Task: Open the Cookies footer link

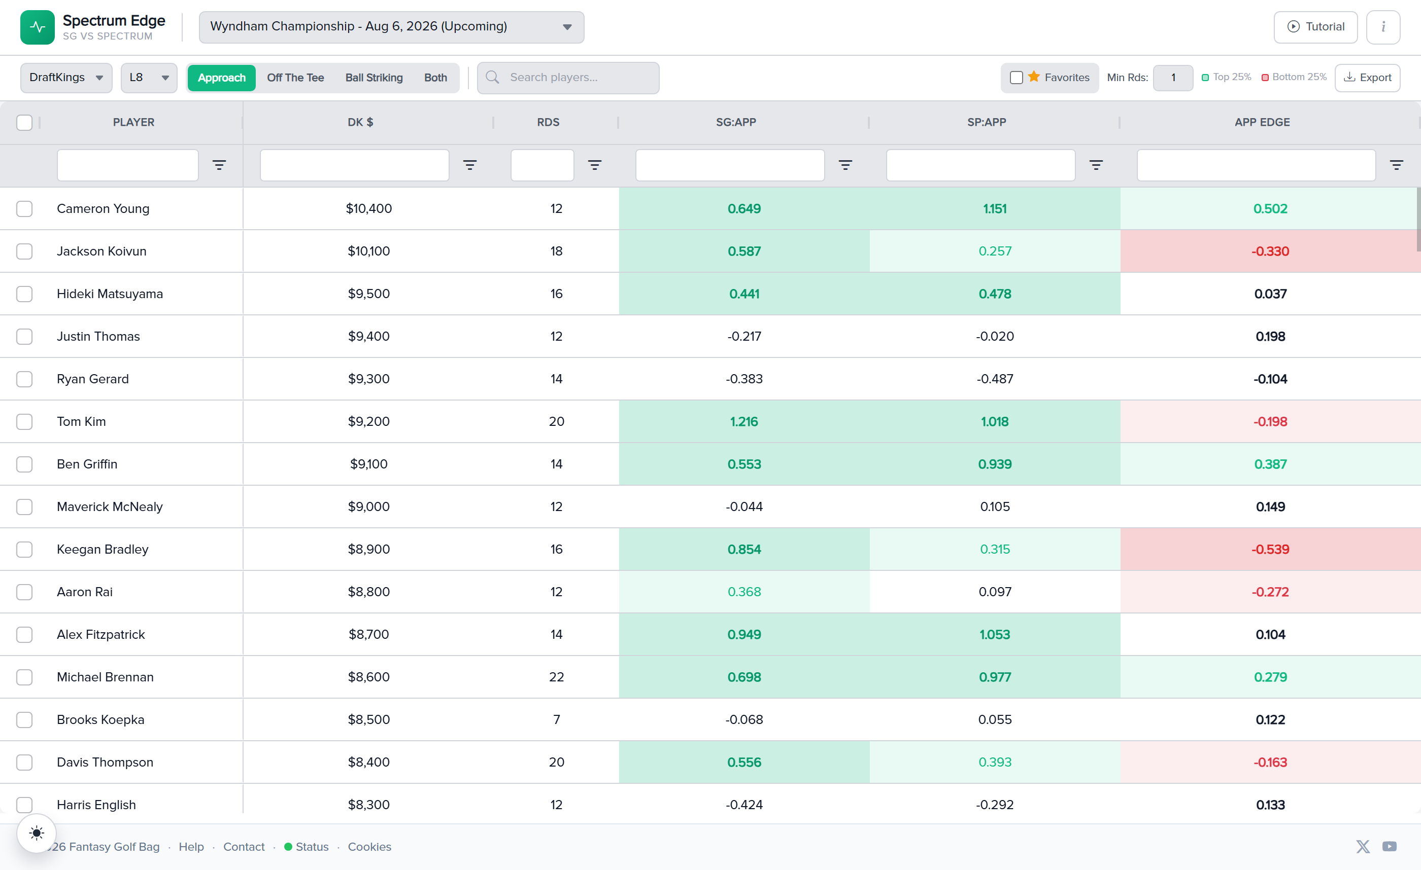Action: [369, 846]
